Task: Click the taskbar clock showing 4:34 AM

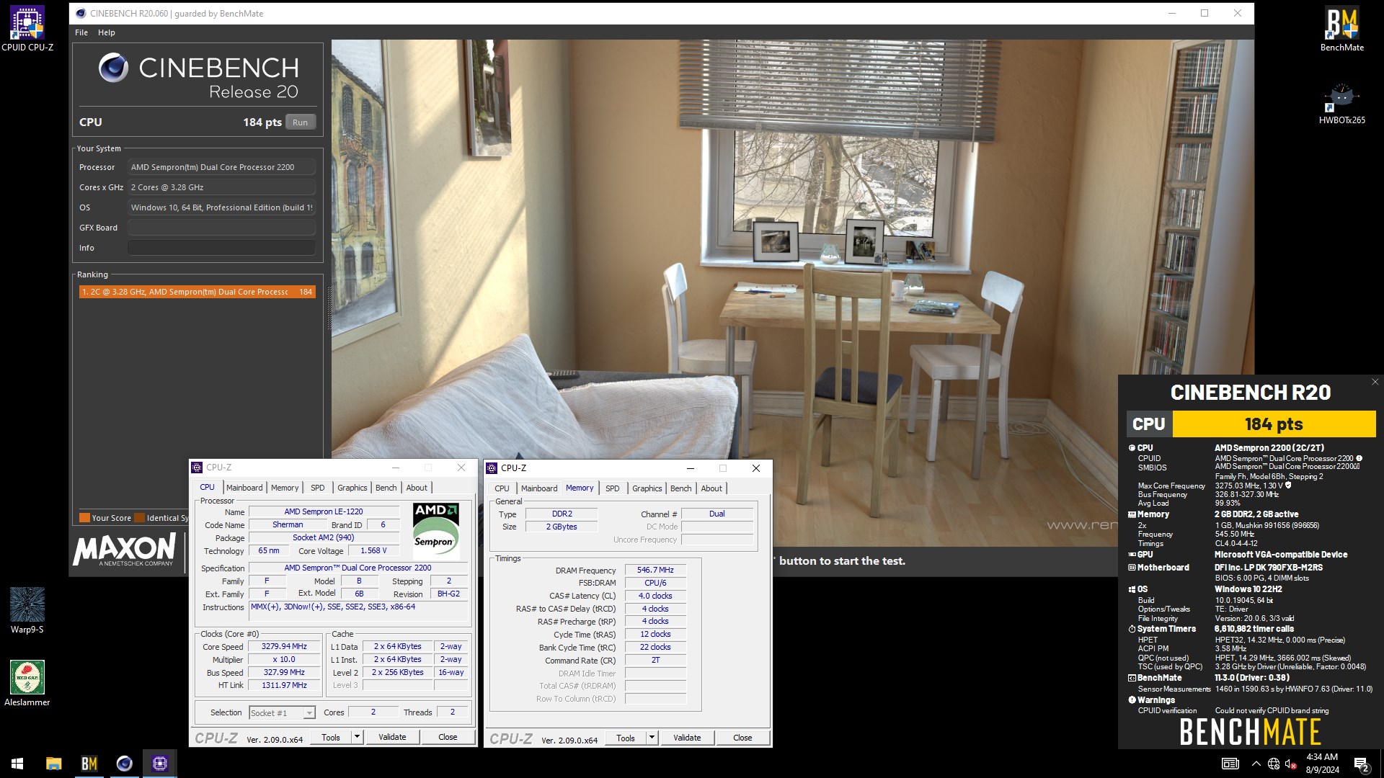Action: coord(1322,764)
